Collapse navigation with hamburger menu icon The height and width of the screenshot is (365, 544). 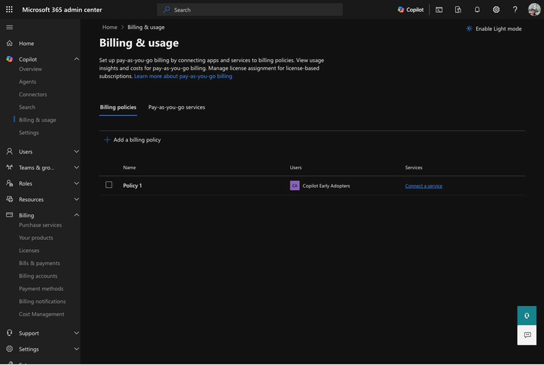coord(9,27)
